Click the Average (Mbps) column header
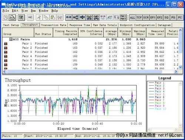Image resolution: width=185 pixels, height=140 pixels. pyautogui.click(x=111, y=33)
